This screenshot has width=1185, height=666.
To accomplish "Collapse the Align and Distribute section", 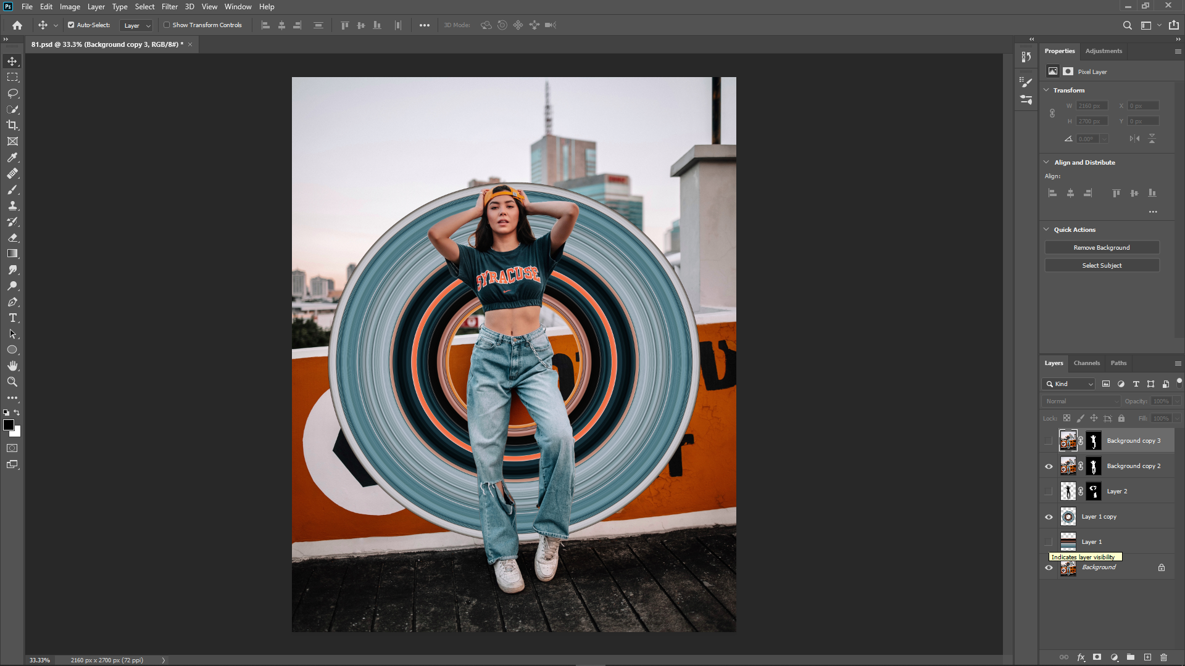I will point(1046,162).
